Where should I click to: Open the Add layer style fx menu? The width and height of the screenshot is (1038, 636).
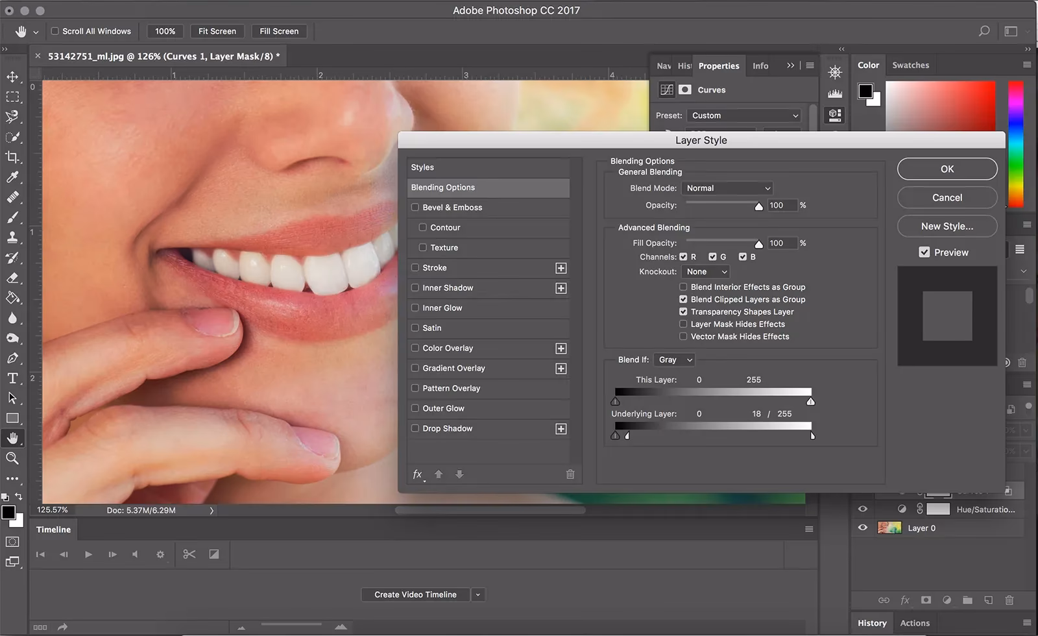tap(418, 474)
